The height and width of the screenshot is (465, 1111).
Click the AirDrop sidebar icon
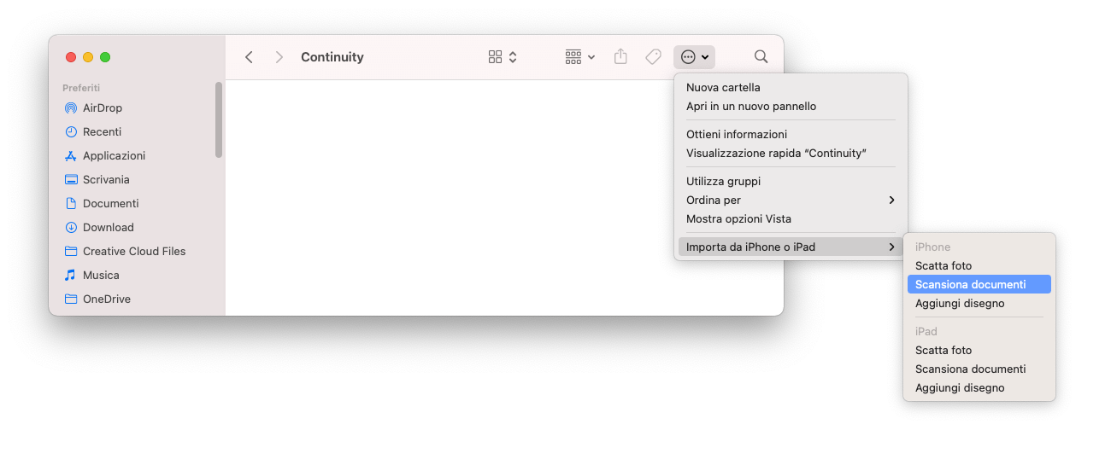coord(71,108)
